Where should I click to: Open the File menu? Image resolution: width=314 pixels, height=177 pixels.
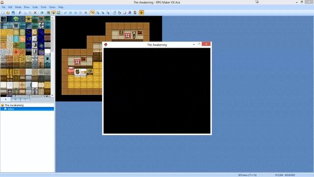tap(3, 7)
